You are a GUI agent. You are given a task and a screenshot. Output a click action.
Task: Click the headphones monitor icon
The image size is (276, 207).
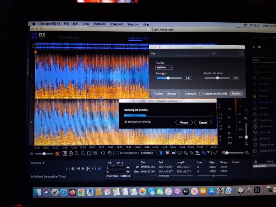68,169
